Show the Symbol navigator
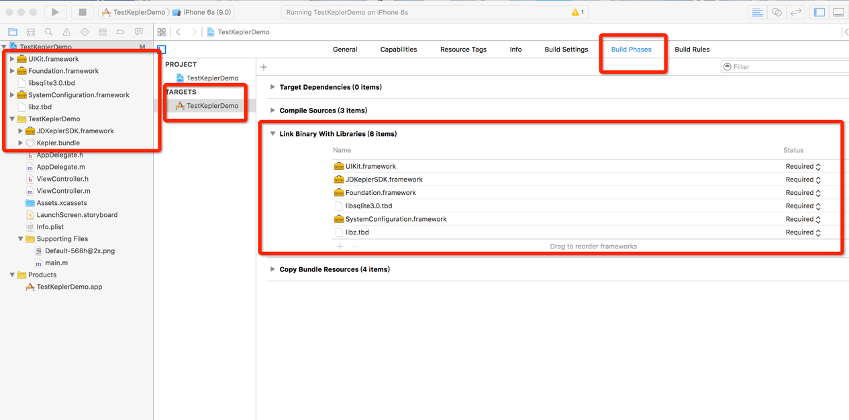Image resolution: width=849 pixels, height=420 pixels. pyautogui.click(x=31, y=32)
